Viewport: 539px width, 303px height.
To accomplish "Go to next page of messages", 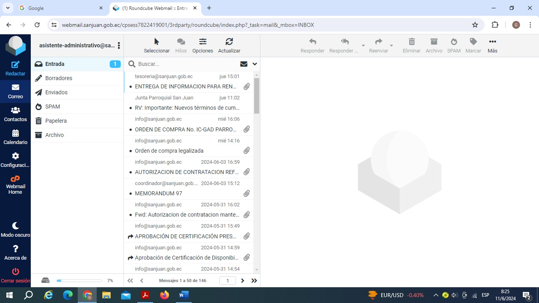I will (243, 281).
